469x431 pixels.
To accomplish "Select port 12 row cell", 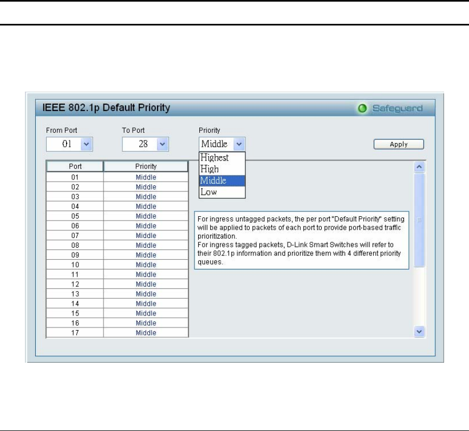I will tap(75, 284).
